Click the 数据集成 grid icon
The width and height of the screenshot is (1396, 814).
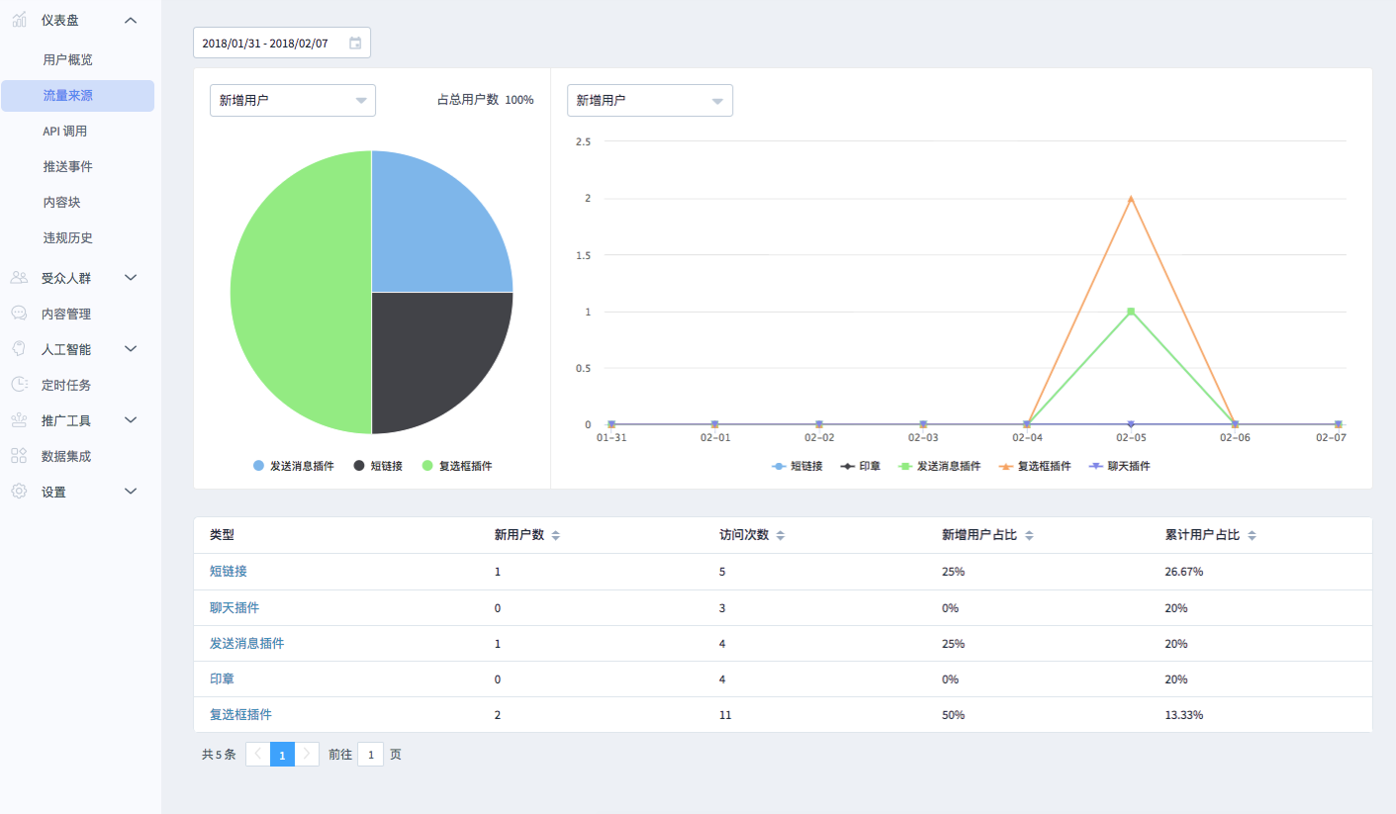[x=19, y=456]
